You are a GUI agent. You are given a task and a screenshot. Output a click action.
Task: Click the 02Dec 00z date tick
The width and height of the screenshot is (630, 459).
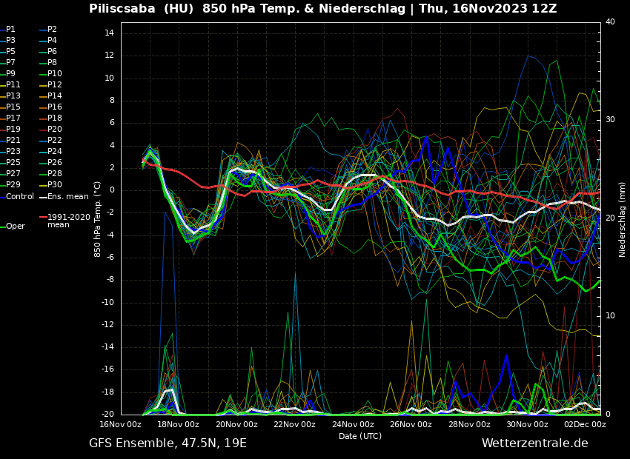[x=585, y=425]
